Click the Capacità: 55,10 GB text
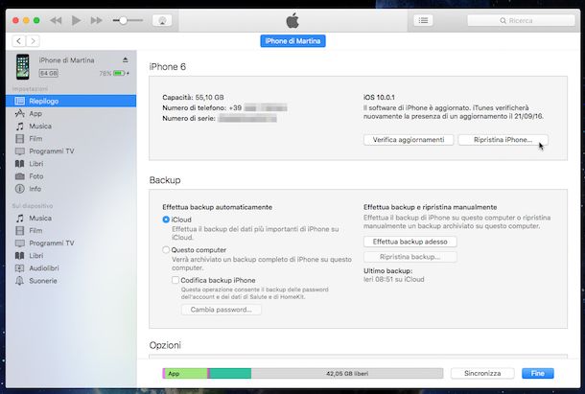585x394 pixels. (x=193, y=98)
